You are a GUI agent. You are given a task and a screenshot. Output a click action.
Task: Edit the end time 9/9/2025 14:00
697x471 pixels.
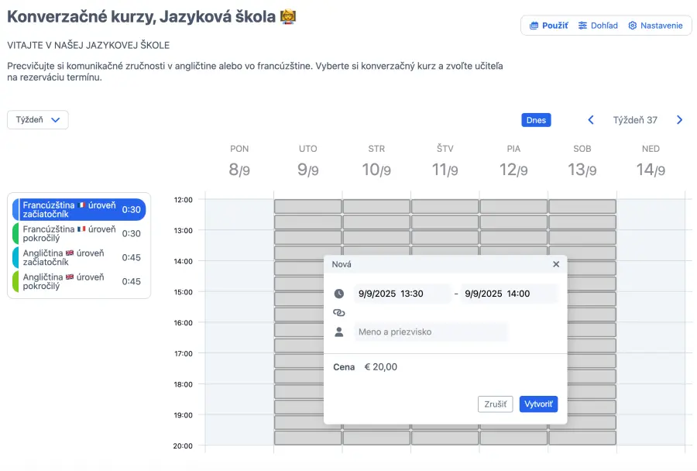point(508,294)
